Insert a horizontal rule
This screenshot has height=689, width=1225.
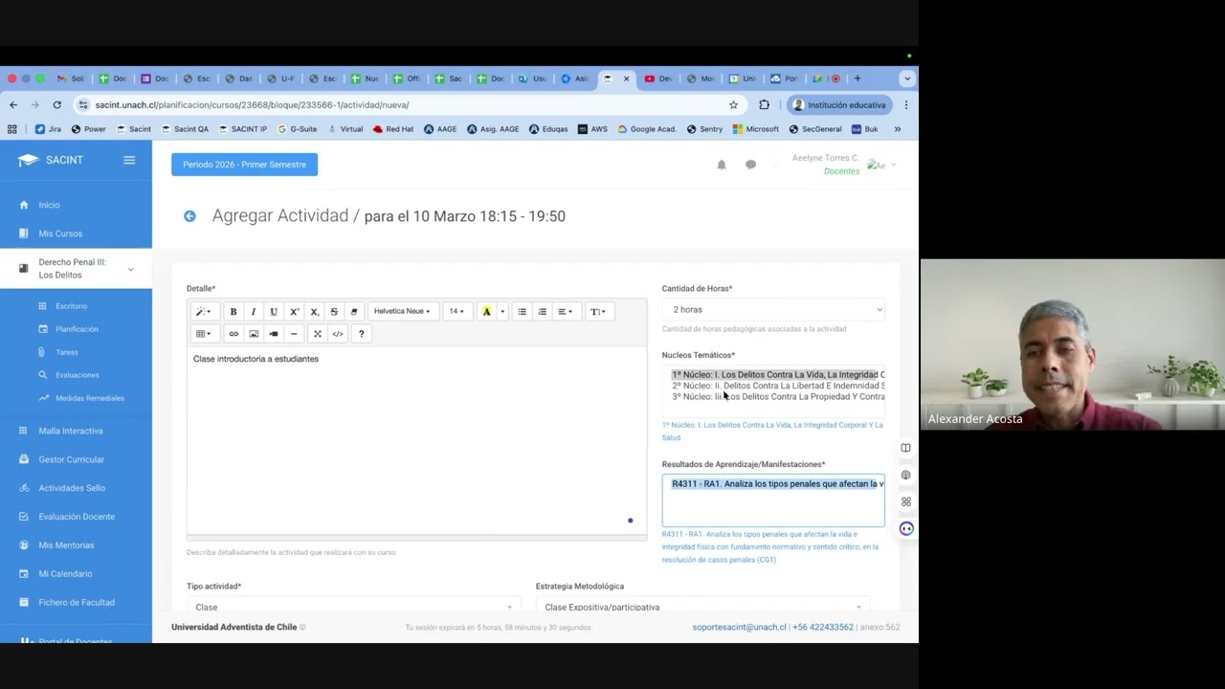pyautogui.click(x=294, y=334)
